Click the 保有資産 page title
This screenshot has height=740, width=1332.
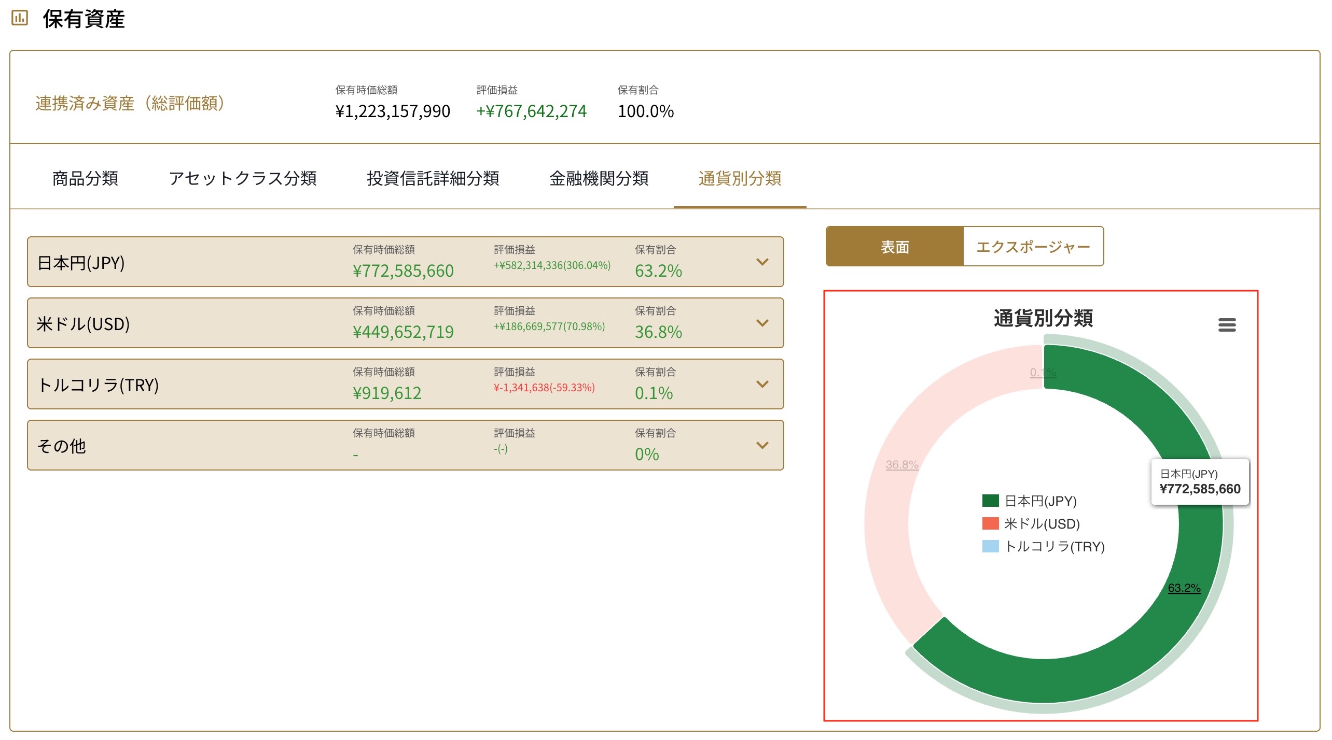pyautogui.click(x=84, y=19)
